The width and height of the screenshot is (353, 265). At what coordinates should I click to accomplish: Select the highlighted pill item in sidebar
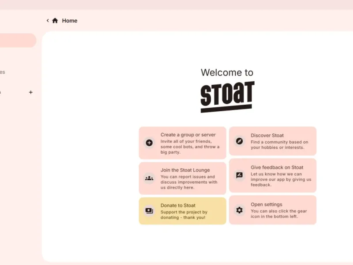tap(18, 40)
